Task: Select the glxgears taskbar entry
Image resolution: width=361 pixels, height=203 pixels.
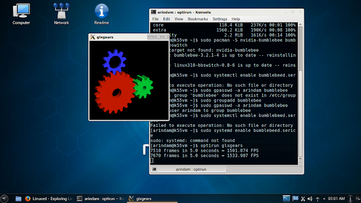Action: (x=152, y=198)
